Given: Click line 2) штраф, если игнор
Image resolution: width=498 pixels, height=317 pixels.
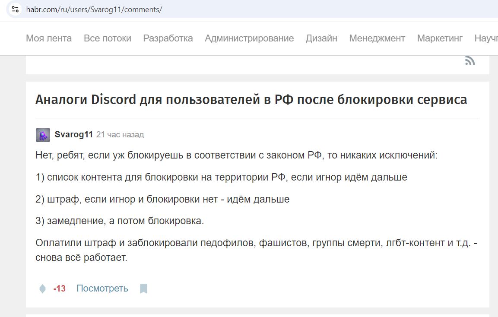Looking at the screenshot, I should coord(162,199).
